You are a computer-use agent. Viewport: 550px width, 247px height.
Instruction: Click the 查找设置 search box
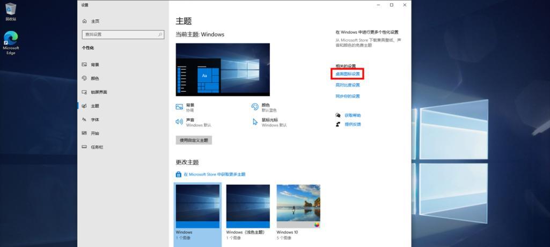click(123, 35)
